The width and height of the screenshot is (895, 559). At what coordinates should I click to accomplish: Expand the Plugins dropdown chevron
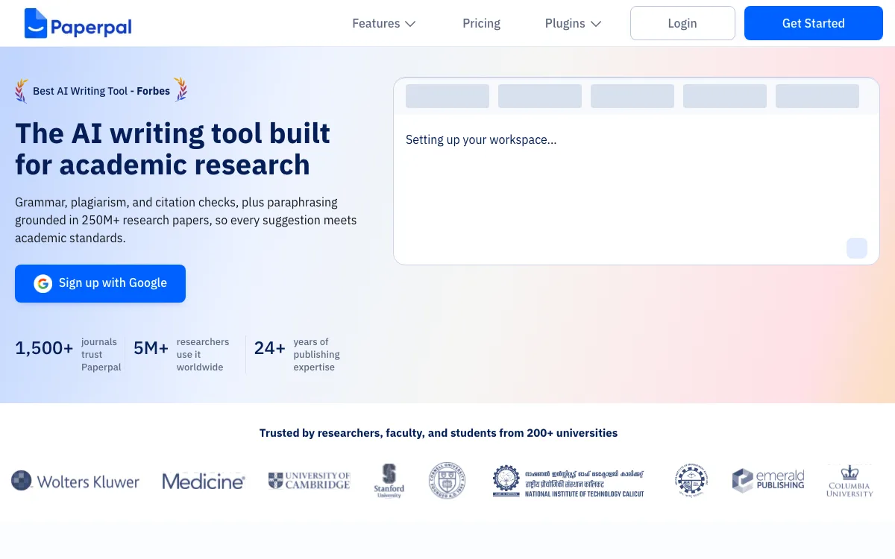tap(596, 24)
